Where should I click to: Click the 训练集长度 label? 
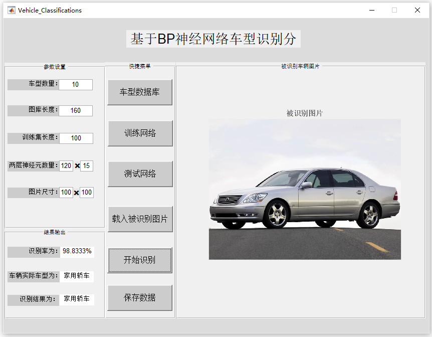click(x=34, y=137)
